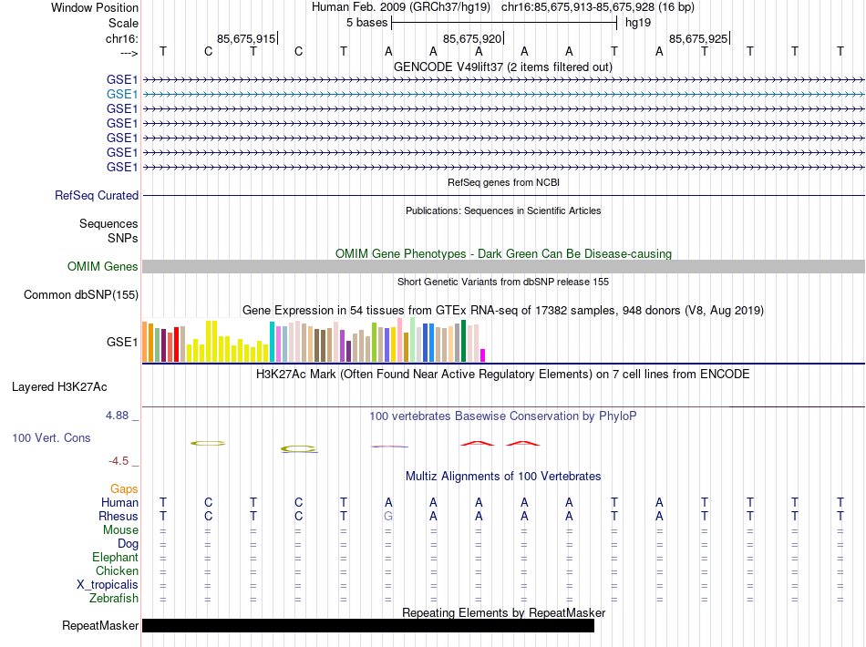Open the H3K27Ac Mark ENCODE track title
Screen dimensions: 866x647
point(503,375)
